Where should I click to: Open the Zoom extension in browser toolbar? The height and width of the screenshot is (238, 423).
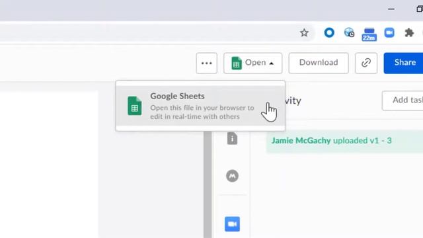[x=389, y=33]
